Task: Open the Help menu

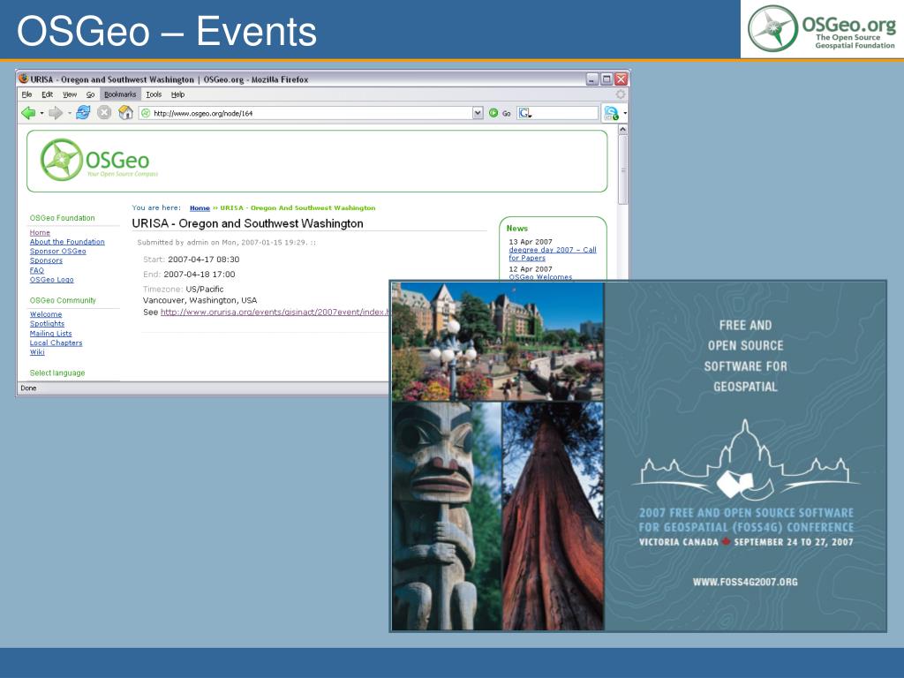Action: click(x=177, y=94)
